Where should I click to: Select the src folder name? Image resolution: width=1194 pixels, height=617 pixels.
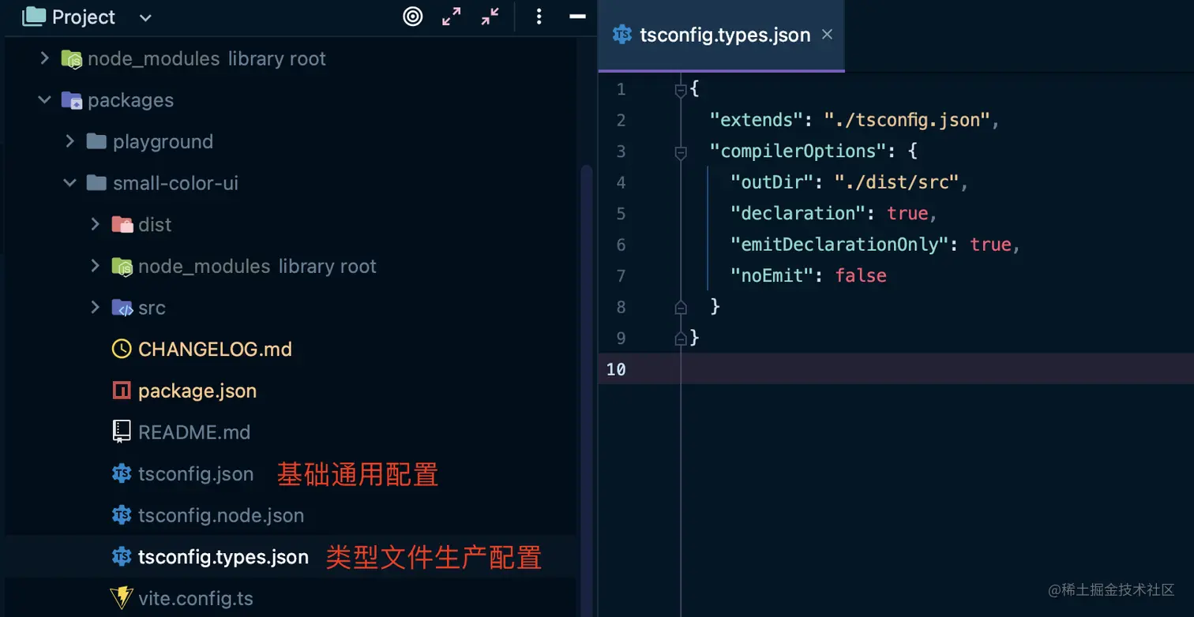(152, 308)
